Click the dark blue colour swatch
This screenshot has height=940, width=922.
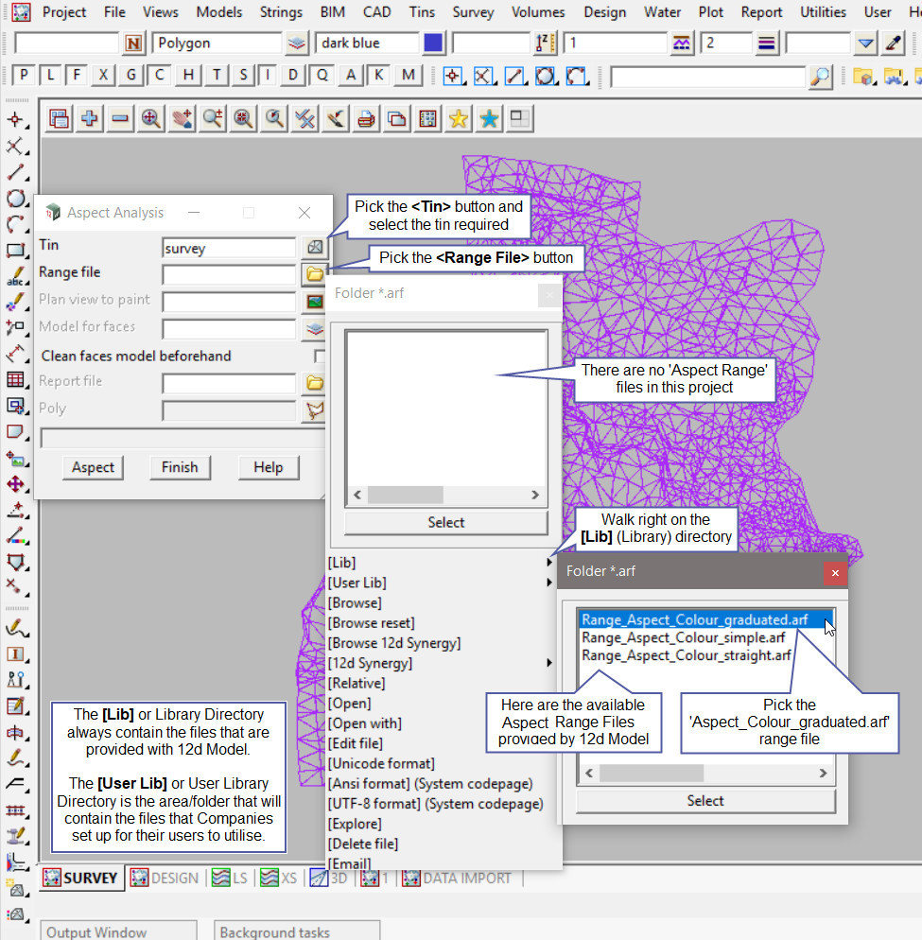click(433, 44)
